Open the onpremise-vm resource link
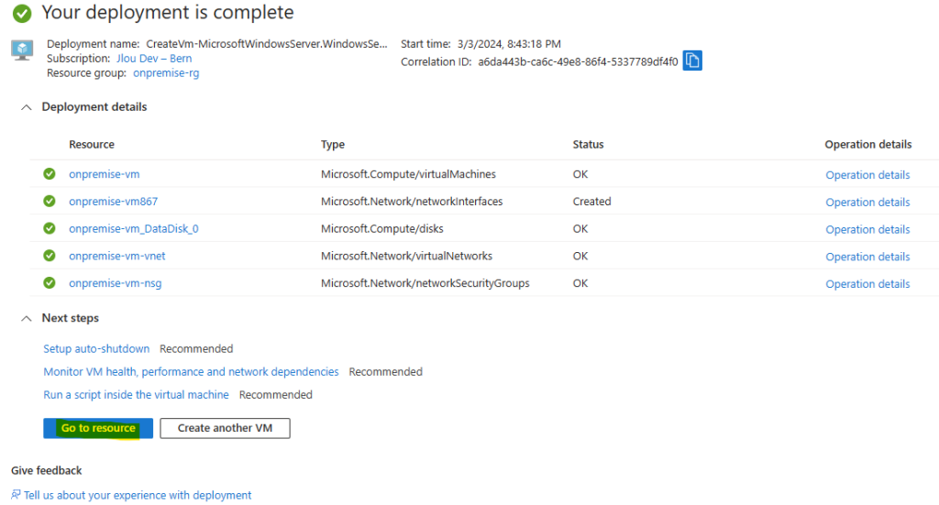 coord(105,174)
